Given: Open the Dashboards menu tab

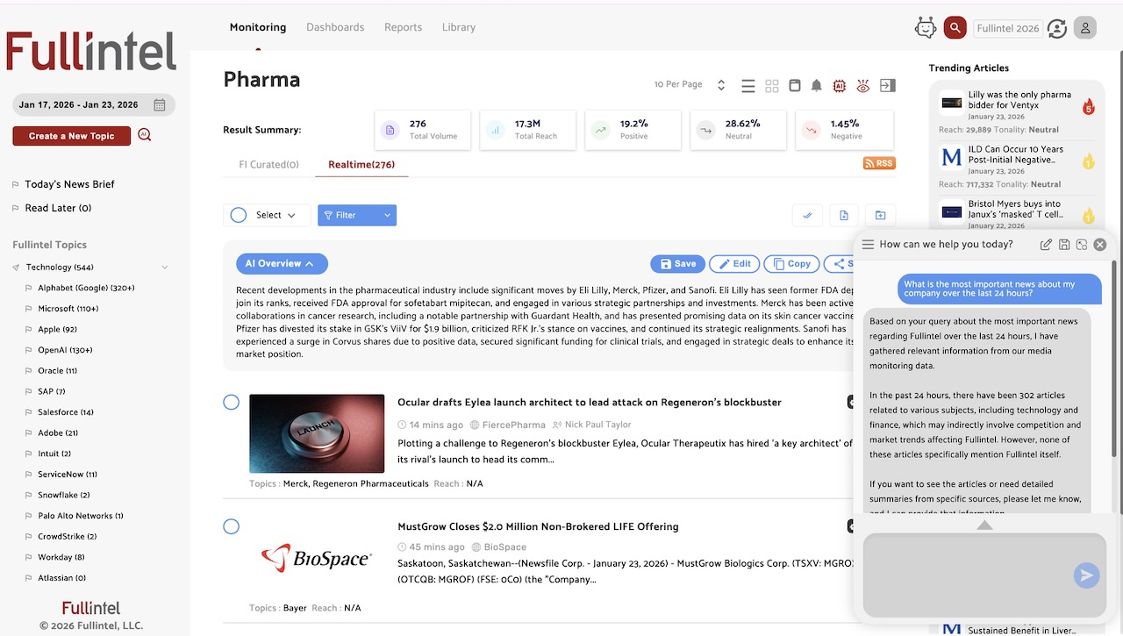Looking at the screenshot, I should point(335,27).
